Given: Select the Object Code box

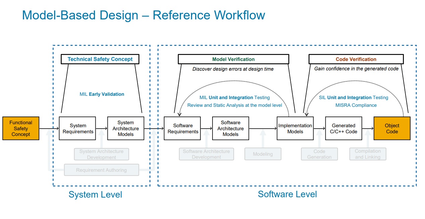Looking at the screenshot, I should (392, 128).
